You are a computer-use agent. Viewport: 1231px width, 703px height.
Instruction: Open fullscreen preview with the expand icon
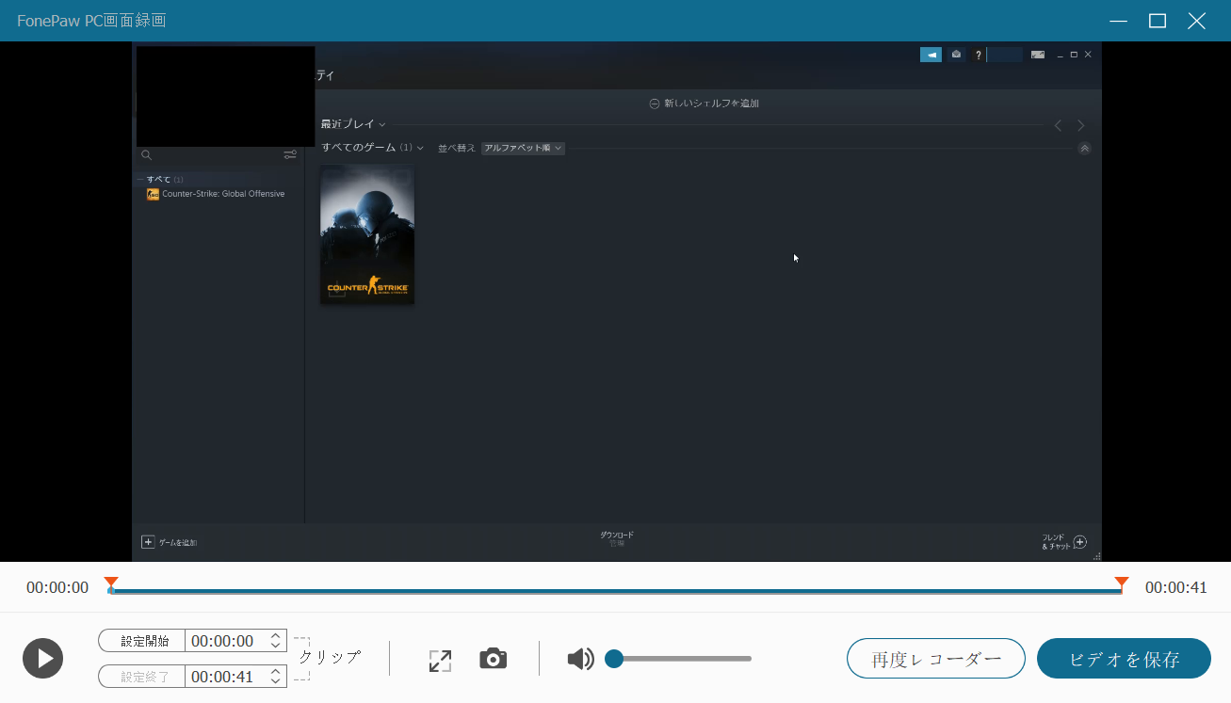(440, 660)
